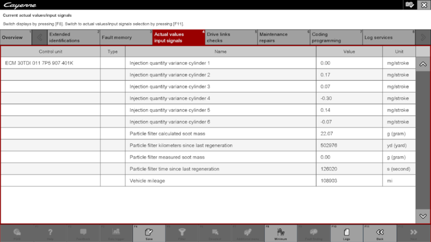Image resolution: width=431 pixels, height=242 pixels.
Task: Switch to the Overview tab
Action: [x=15, y=38]
